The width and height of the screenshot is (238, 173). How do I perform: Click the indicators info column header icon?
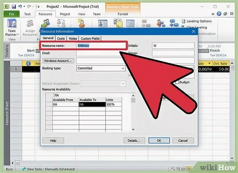pos(28,64)
